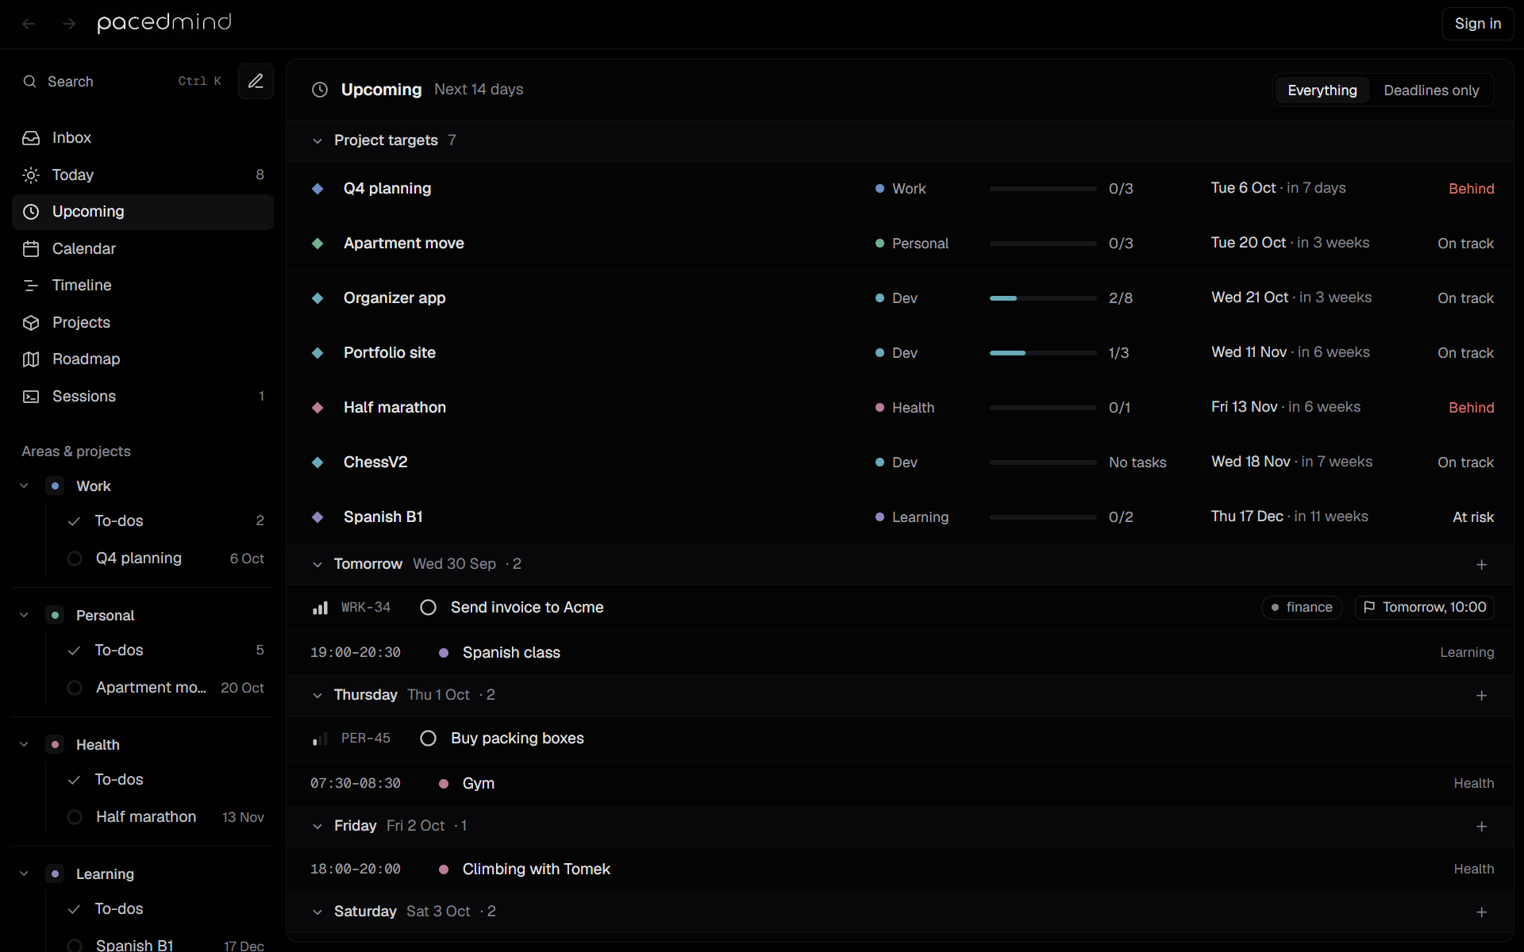
Task: Mark Send invoice to Acme as done
Action: pos(428,608)
